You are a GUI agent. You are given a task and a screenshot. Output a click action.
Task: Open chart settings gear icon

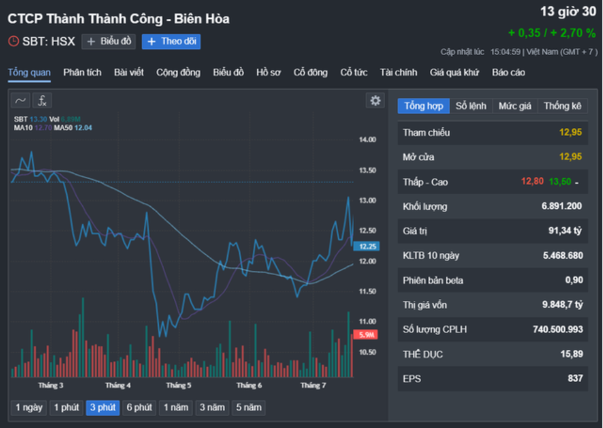pyautogui.click(x=375, y=101)
